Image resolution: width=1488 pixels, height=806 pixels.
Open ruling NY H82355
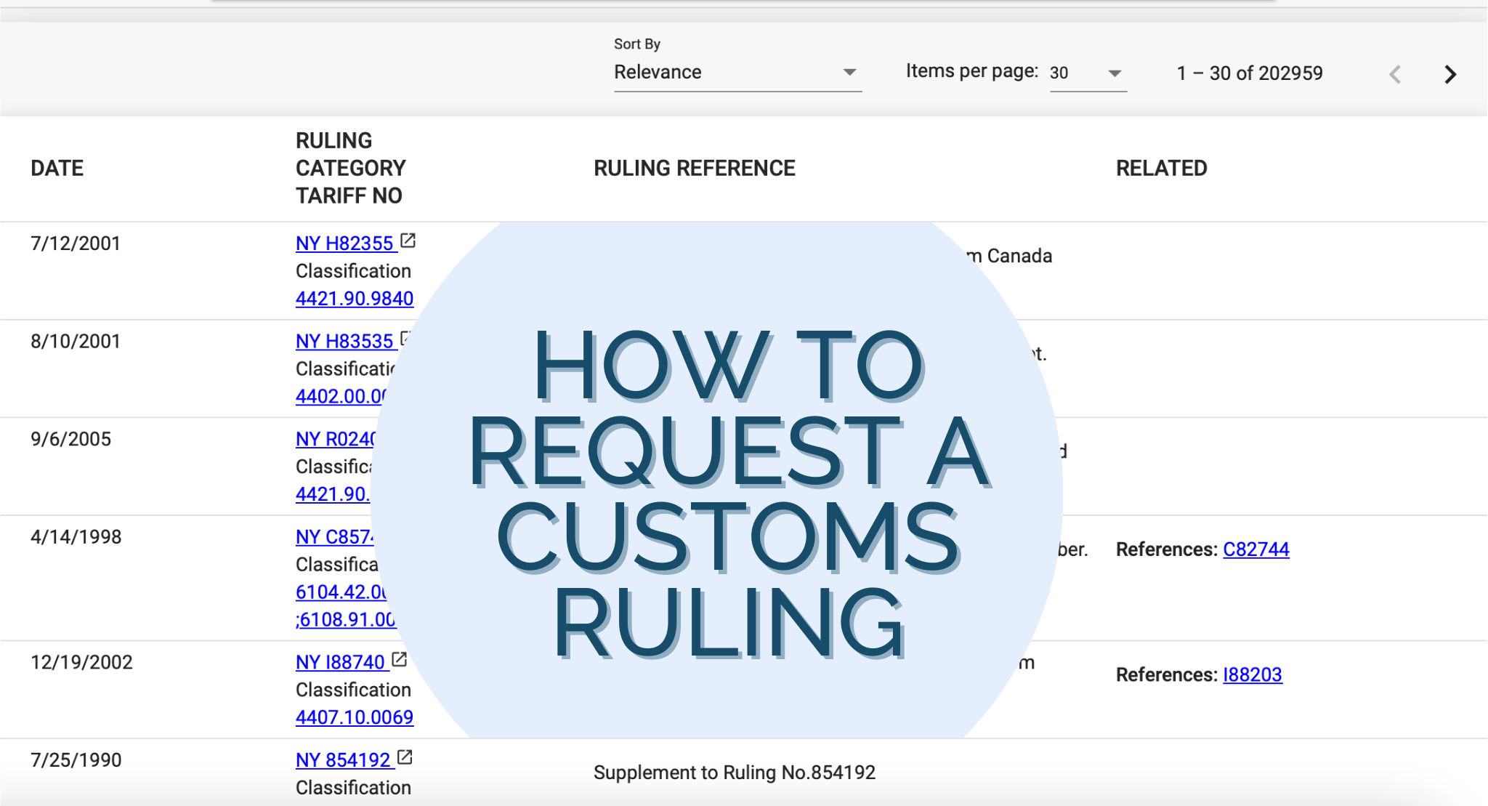(x=344, y=243)
